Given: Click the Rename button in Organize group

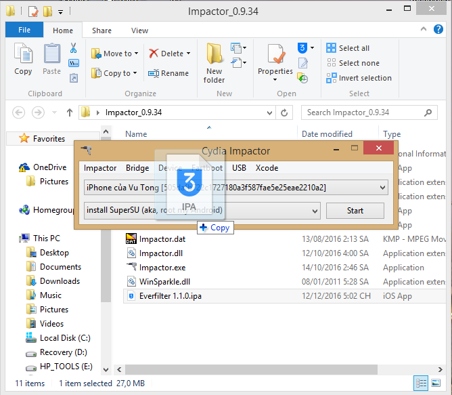Looking at the screenshot, I should [x=168, y=73].
